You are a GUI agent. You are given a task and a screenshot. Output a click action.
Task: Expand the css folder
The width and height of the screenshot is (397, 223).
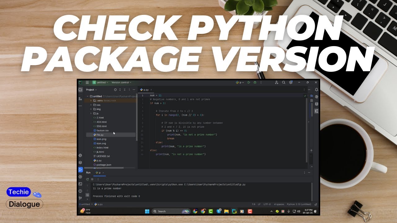pos(91,105)
